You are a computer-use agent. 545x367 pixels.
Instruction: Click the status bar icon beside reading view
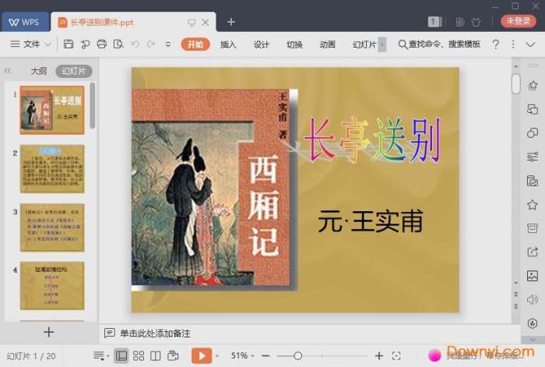coord(173,355)
